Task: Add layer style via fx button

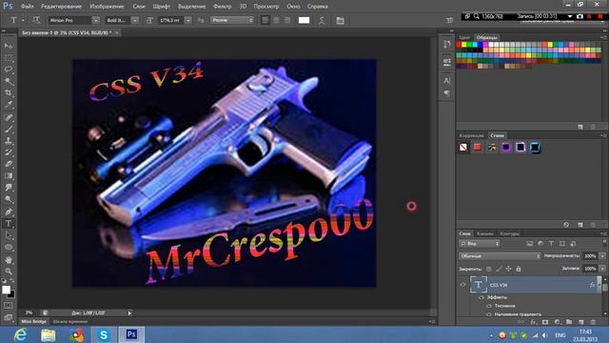Action: pos(533,322)
